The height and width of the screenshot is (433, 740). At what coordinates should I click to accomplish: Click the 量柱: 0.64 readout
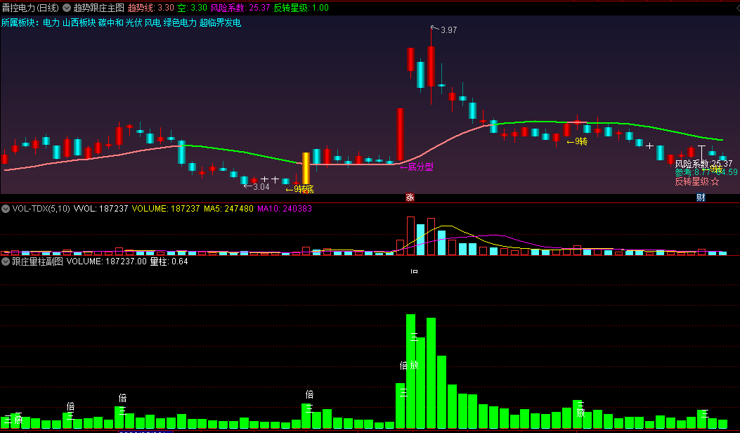pos(169,261)
